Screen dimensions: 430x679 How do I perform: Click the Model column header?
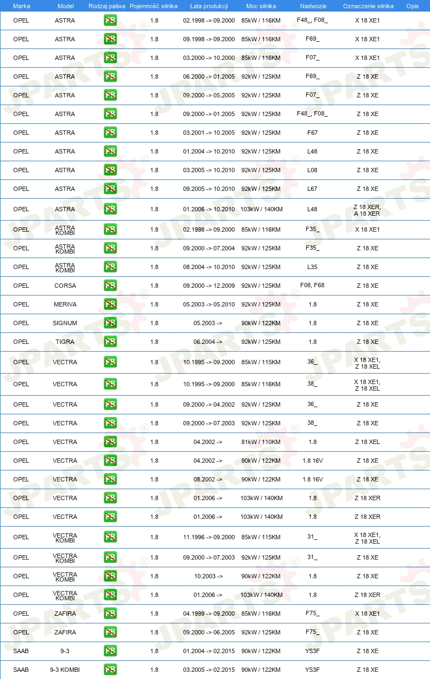[x=65, y=6]
